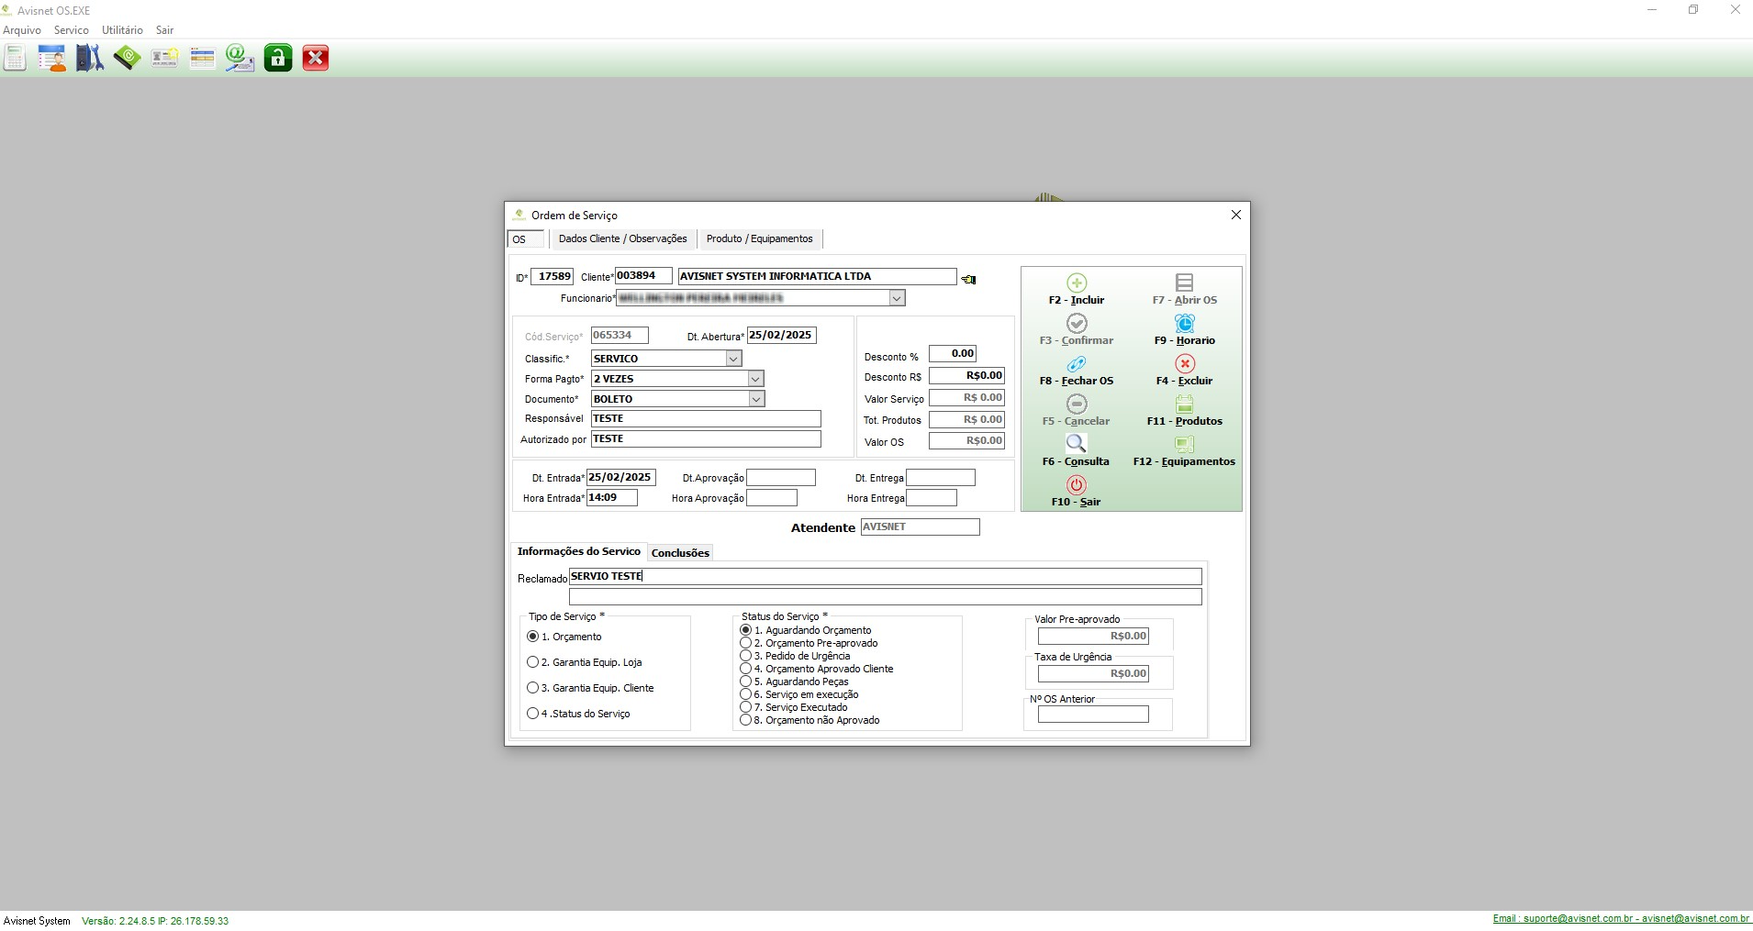Click the F9 Horario alarm clock icon
This screenshot has width=1753, height=931.
1184,325
